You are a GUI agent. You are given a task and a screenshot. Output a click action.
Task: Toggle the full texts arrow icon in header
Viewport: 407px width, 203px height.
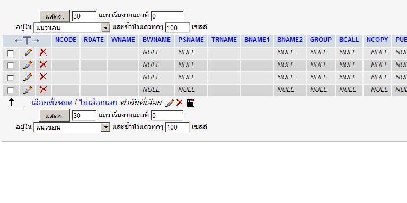tap(27, 40)
